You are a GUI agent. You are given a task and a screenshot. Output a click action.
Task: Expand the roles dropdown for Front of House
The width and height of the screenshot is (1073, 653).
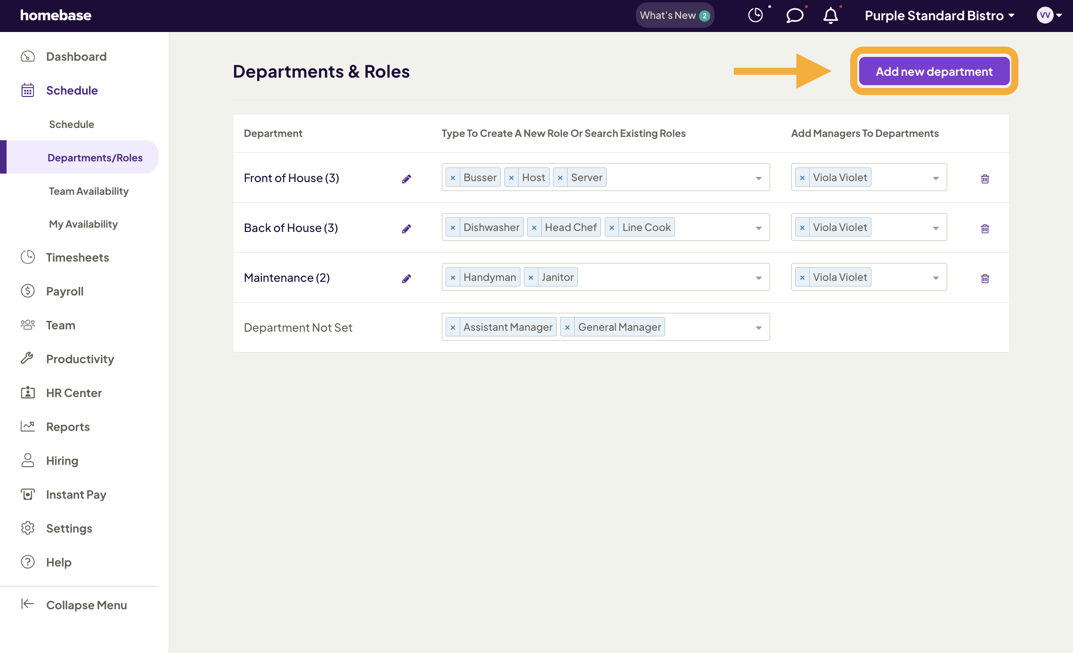coord(758,177)
